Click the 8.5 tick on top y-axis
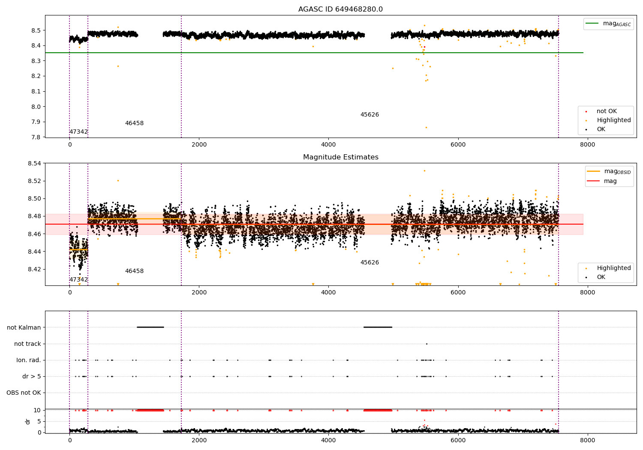 [x=36, y=30]
